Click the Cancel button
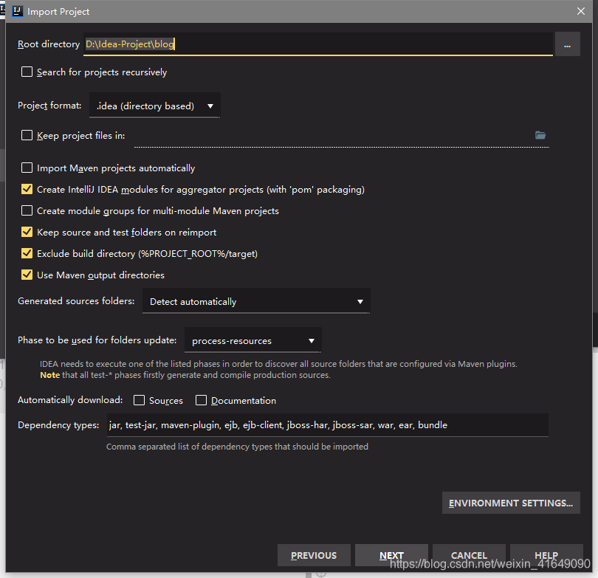Image resolution: width=598 pixels, height=578 pixels. [x=469, y=555]
